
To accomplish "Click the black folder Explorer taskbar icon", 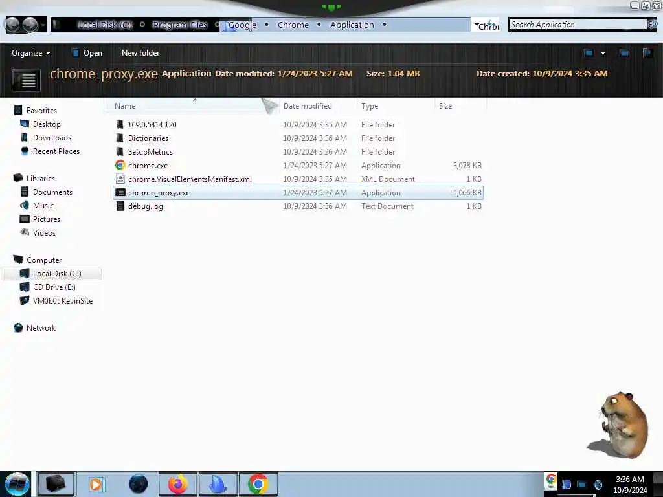I will pos(56,484).
